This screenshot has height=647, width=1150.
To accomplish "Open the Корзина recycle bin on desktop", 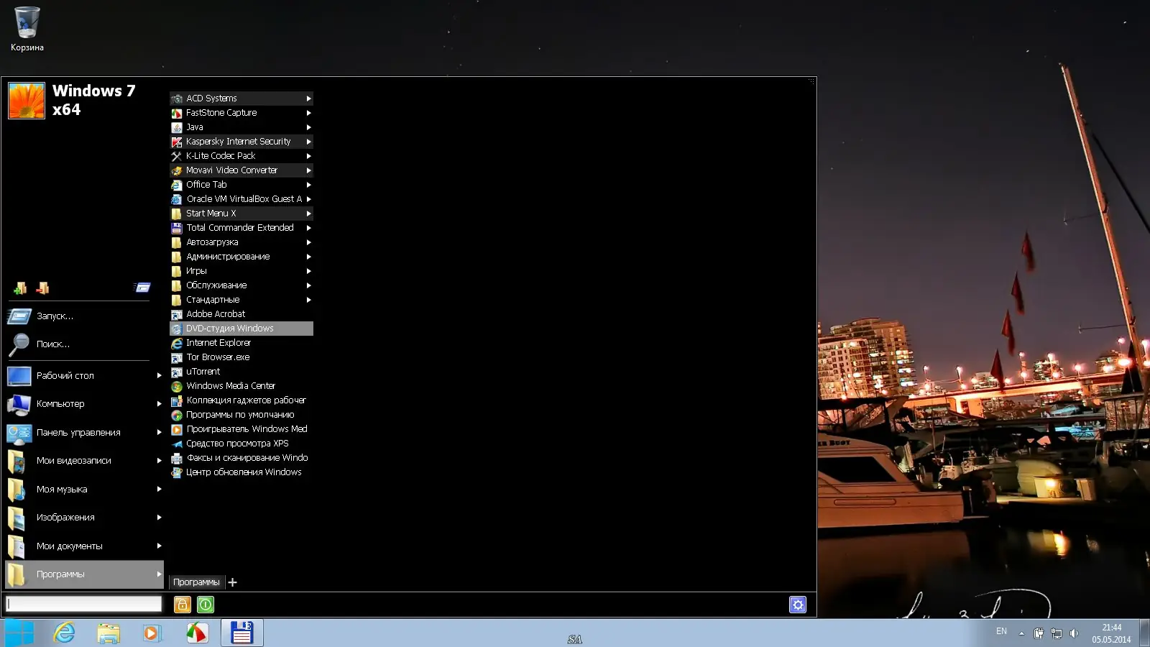I will pos(27,29).
